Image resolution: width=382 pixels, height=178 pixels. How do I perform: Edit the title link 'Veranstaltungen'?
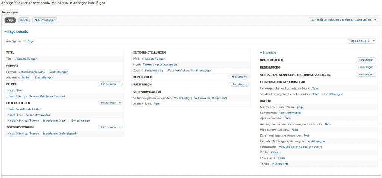coord(26,59)
